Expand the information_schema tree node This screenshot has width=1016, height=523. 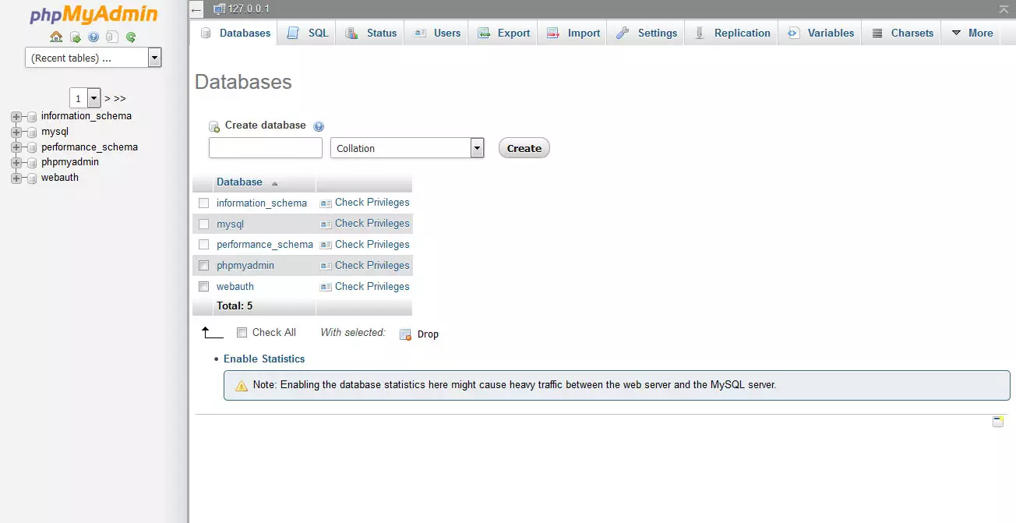(x=16, y=117)
